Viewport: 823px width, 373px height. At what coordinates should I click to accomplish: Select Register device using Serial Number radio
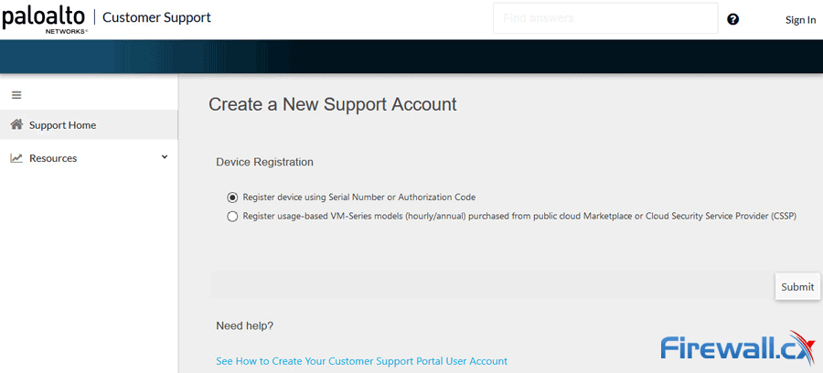click(x=232, y=197)
